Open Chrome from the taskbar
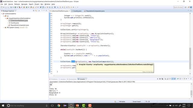 59,105
